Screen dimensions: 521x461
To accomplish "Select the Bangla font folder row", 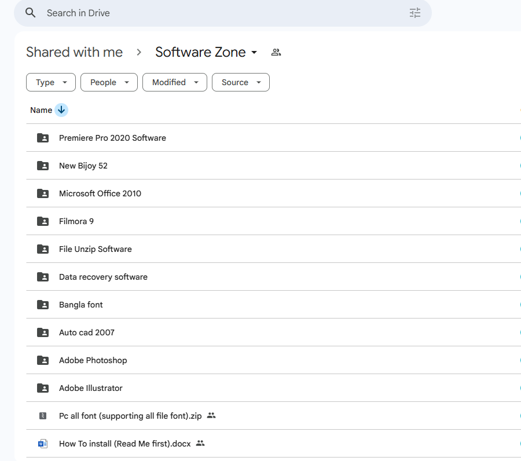I will point(81,305).
